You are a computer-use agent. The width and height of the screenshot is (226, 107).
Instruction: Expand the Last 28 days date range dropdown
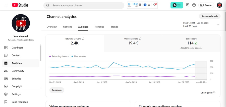[218, 25]
